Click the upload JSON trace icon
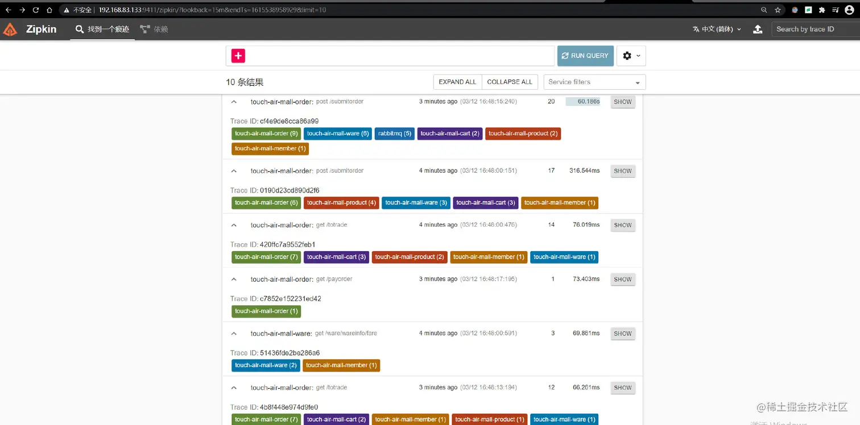Screen dimensions: 860x425 coord(758,29)
